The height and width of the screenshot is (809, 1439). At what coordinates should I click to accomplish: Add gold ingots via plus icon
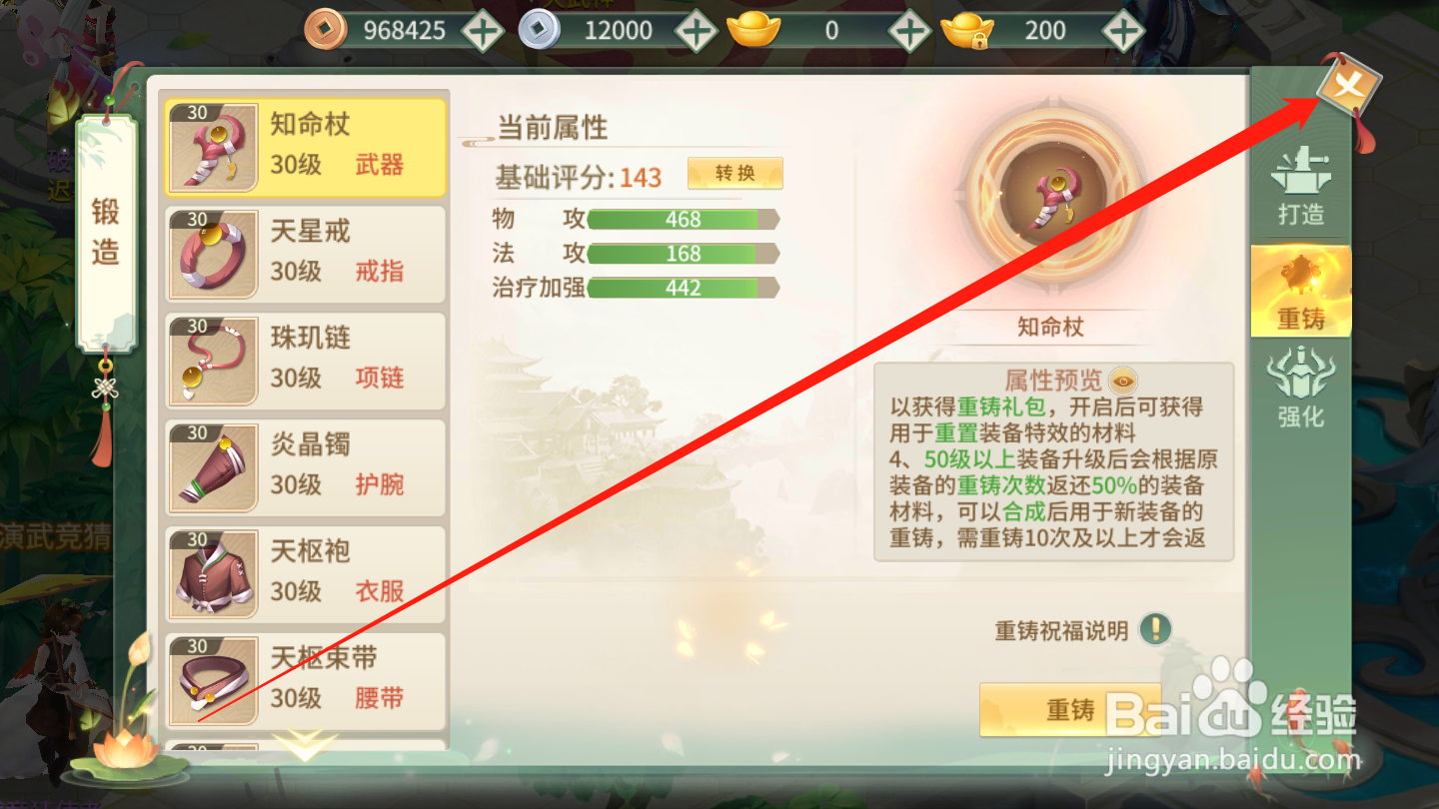coord(909,31)
